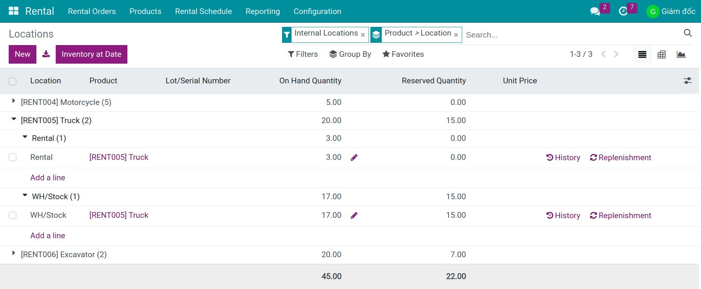Go to previous page arrow

pos(604,54)
